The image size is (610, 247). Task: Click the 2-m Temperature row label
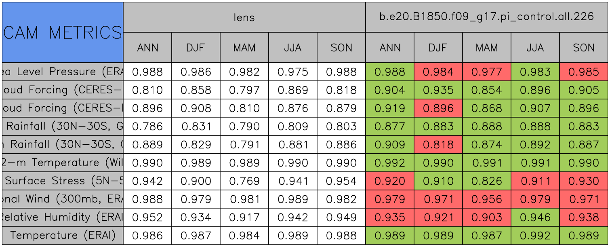point(63,163)
